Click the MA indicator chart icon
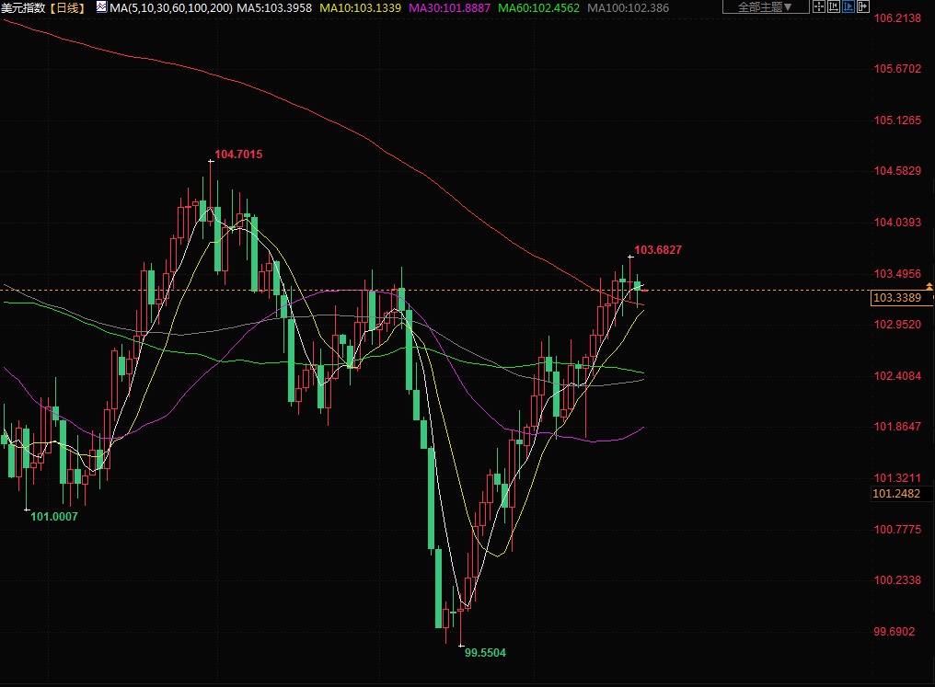935x687 pixels. (x=101, y=7)
